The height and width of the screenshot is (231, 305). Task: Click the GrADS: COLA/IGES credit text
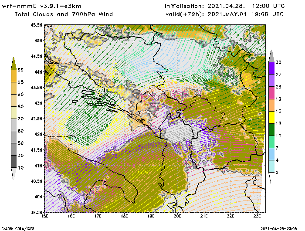(x=18, y=228)
